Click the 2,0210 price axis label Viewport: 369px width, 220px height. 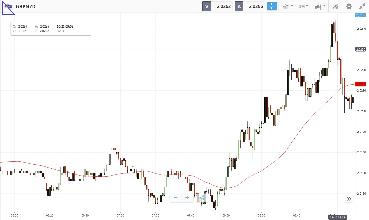(x=361, y=91)
